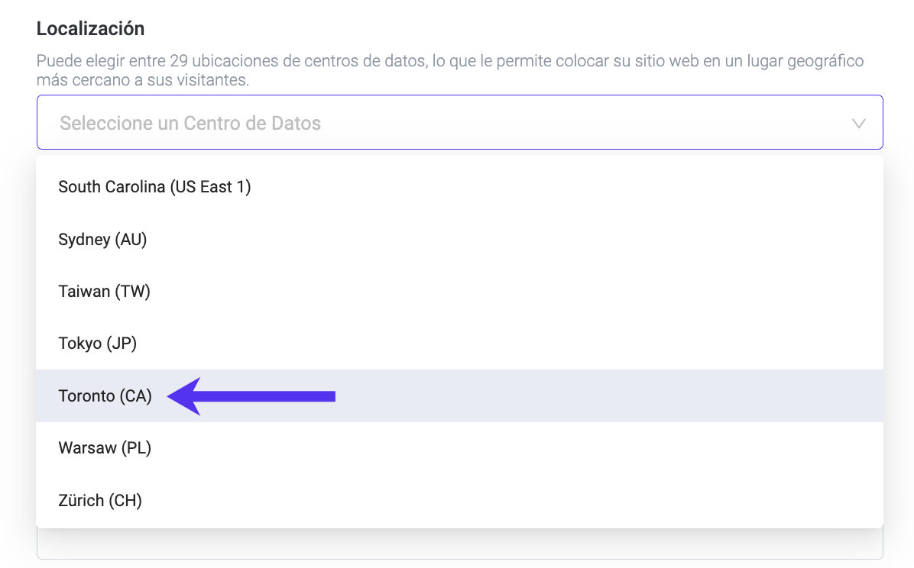The width and height of the screenshot is (914, 568).
Task: Click the '(CH)' code next to Zürich
Action: pos(125,501)
